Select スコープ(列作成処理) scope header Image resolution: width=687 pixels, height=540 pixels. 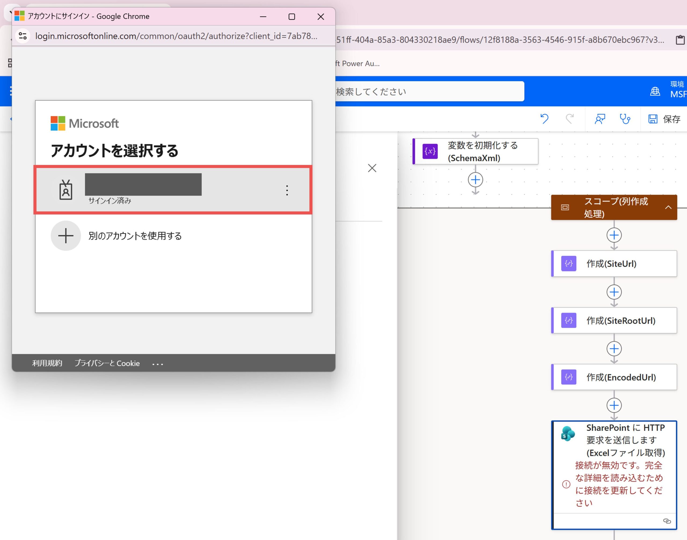click(614, 207)
